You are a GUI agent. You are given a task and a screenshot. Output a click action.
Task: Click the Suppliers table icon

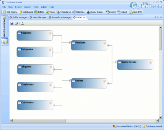pyautogui.click(x=19, y=33)
